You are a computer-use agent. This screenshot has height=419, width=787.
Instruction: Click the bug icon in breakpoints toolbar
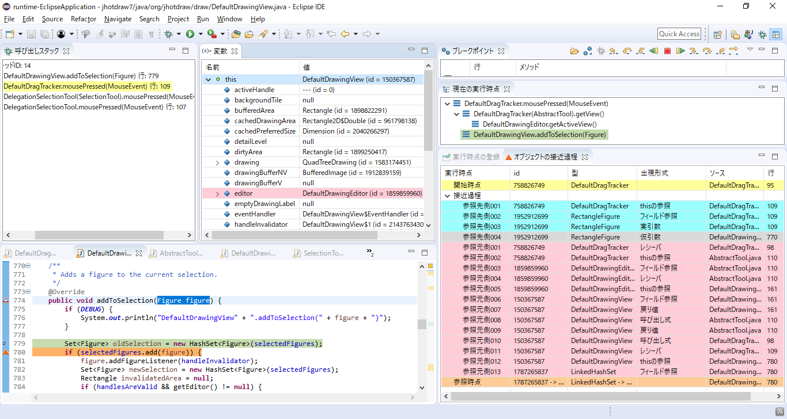(601, 51)
